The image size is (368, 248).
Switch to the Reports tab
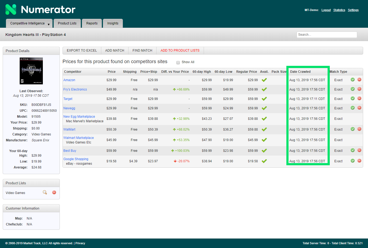92,23
